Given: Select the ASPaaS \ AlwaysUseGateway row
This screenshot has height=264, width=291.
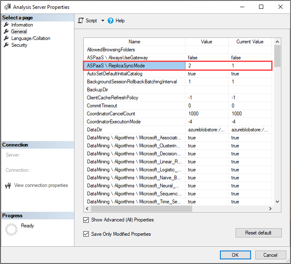Looking at the screenshot, I should coord(177,58).
